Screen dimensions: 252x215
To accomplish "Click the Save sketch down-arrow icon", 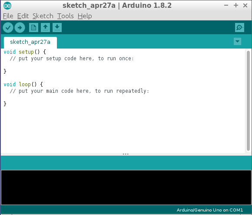I will click(57, 28).
